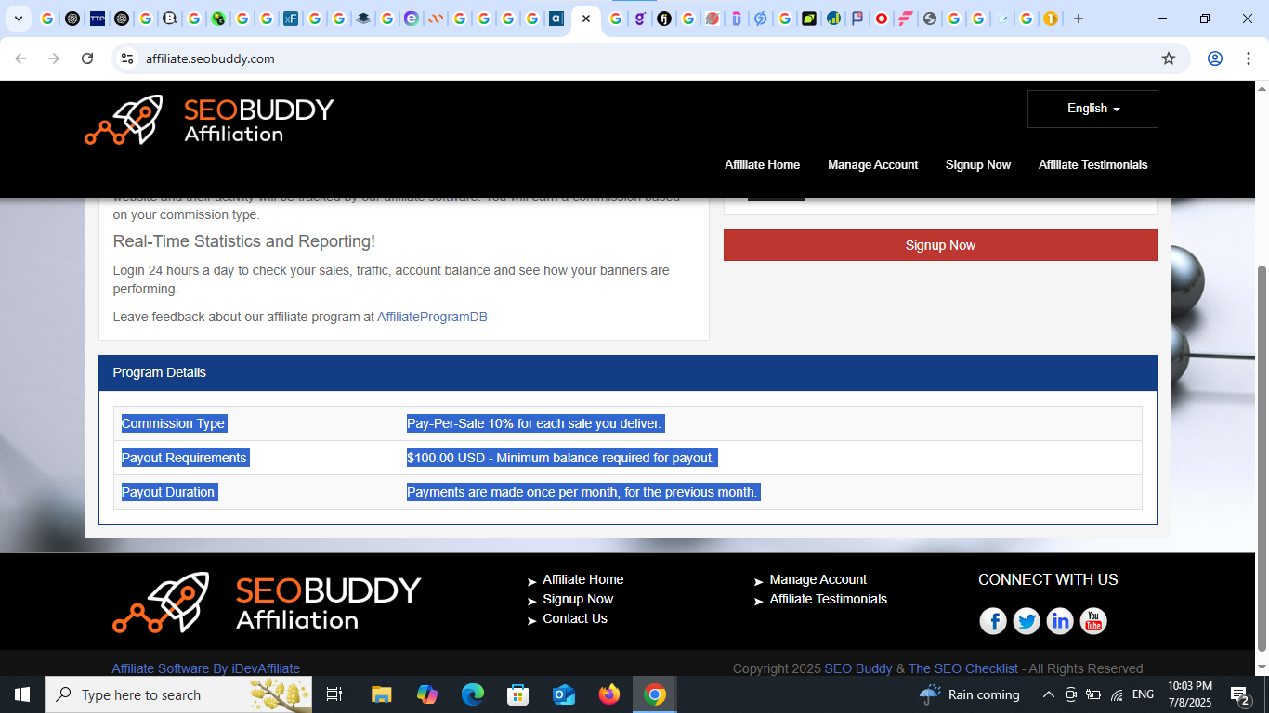Open the LinkedIn social icon
Screen dimensions: 1269x713
(x=1060, y=621)
